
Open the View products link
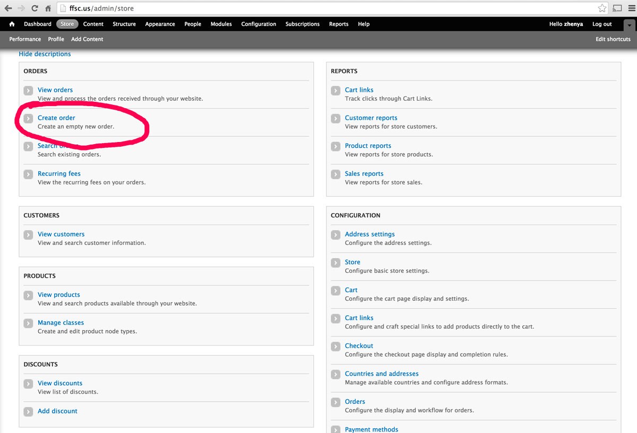click(59, 295)
